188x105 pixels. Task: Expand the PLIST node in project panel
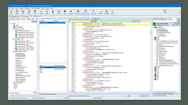[x=153, y=38]
